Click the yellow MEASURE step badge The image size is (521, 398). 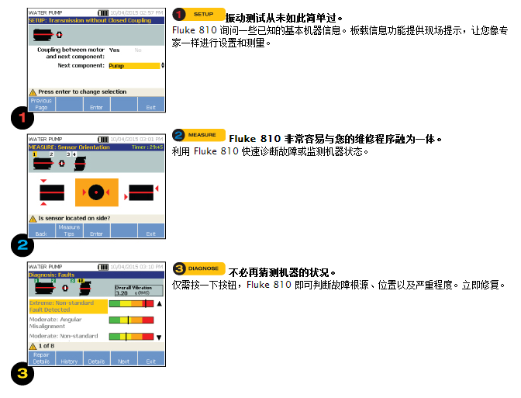(x=198, y=135)
